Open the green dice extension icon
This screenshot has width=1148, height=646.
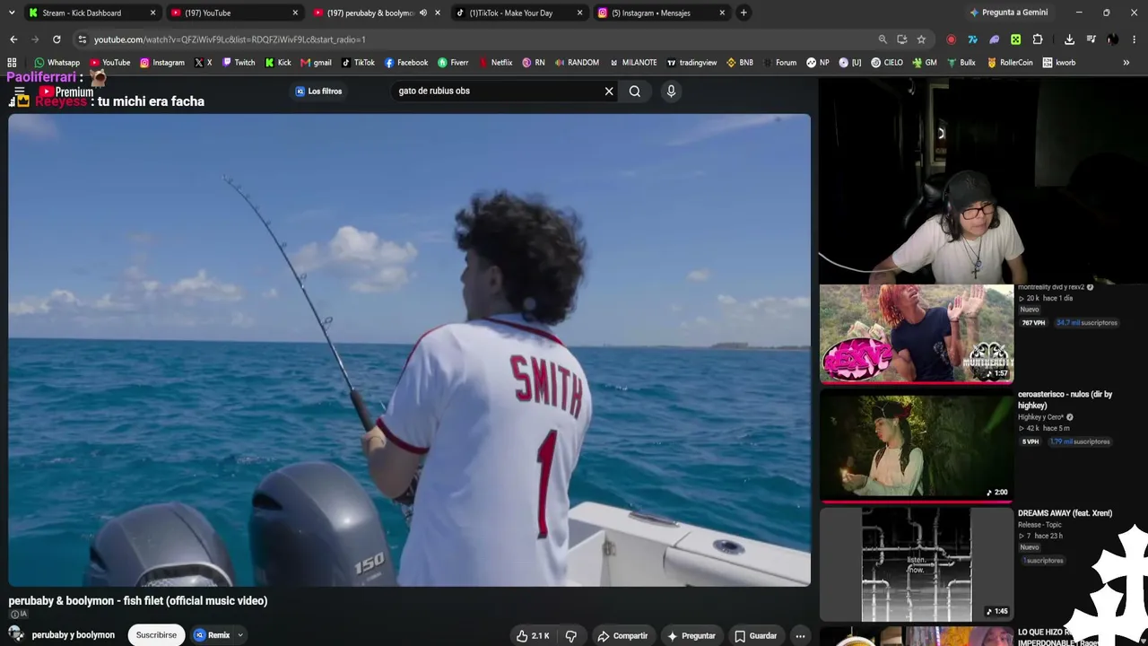(1015, 39)
